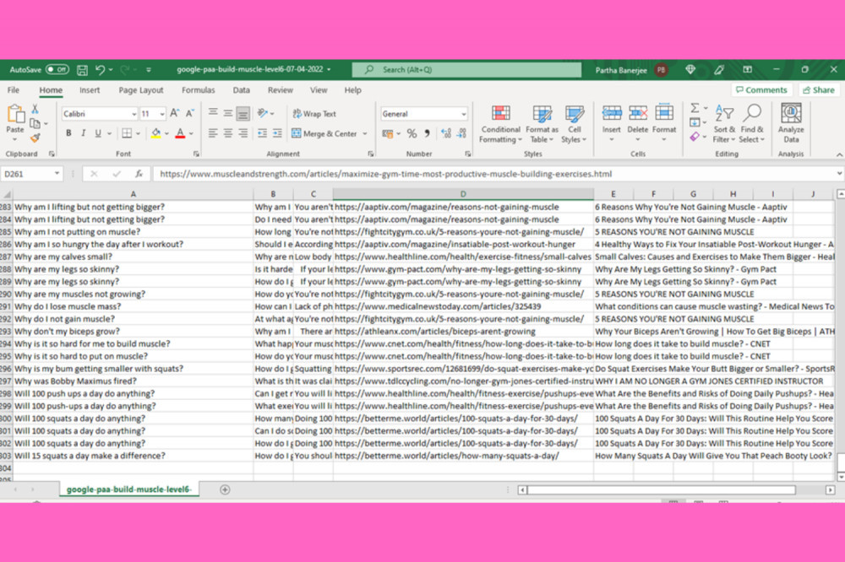Select column D header

[463, 194]
